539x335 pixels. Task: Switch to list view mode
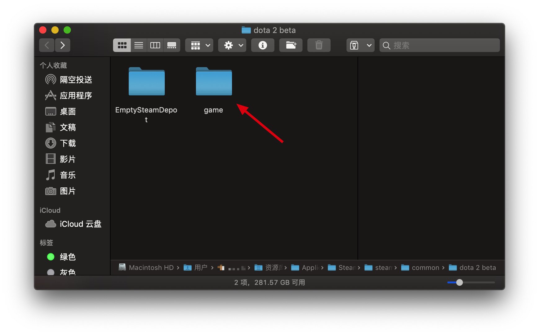[x=139, y=45]
